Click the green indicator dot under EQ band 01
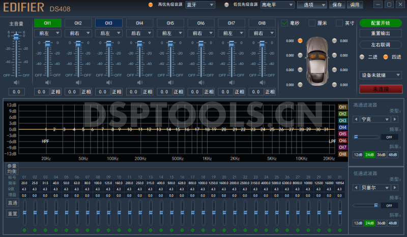This screenshot has height=237, width=407. tap(24, 230)
